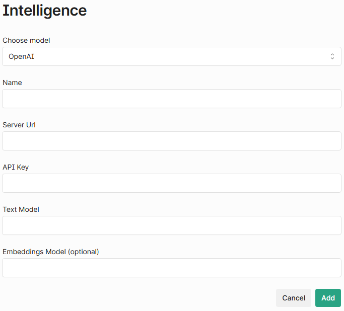The image size is (344, 311).
Task: Click the '(optional)' text beside Embeddings Model
Action: pyautogui.click(x=84, y=252)
